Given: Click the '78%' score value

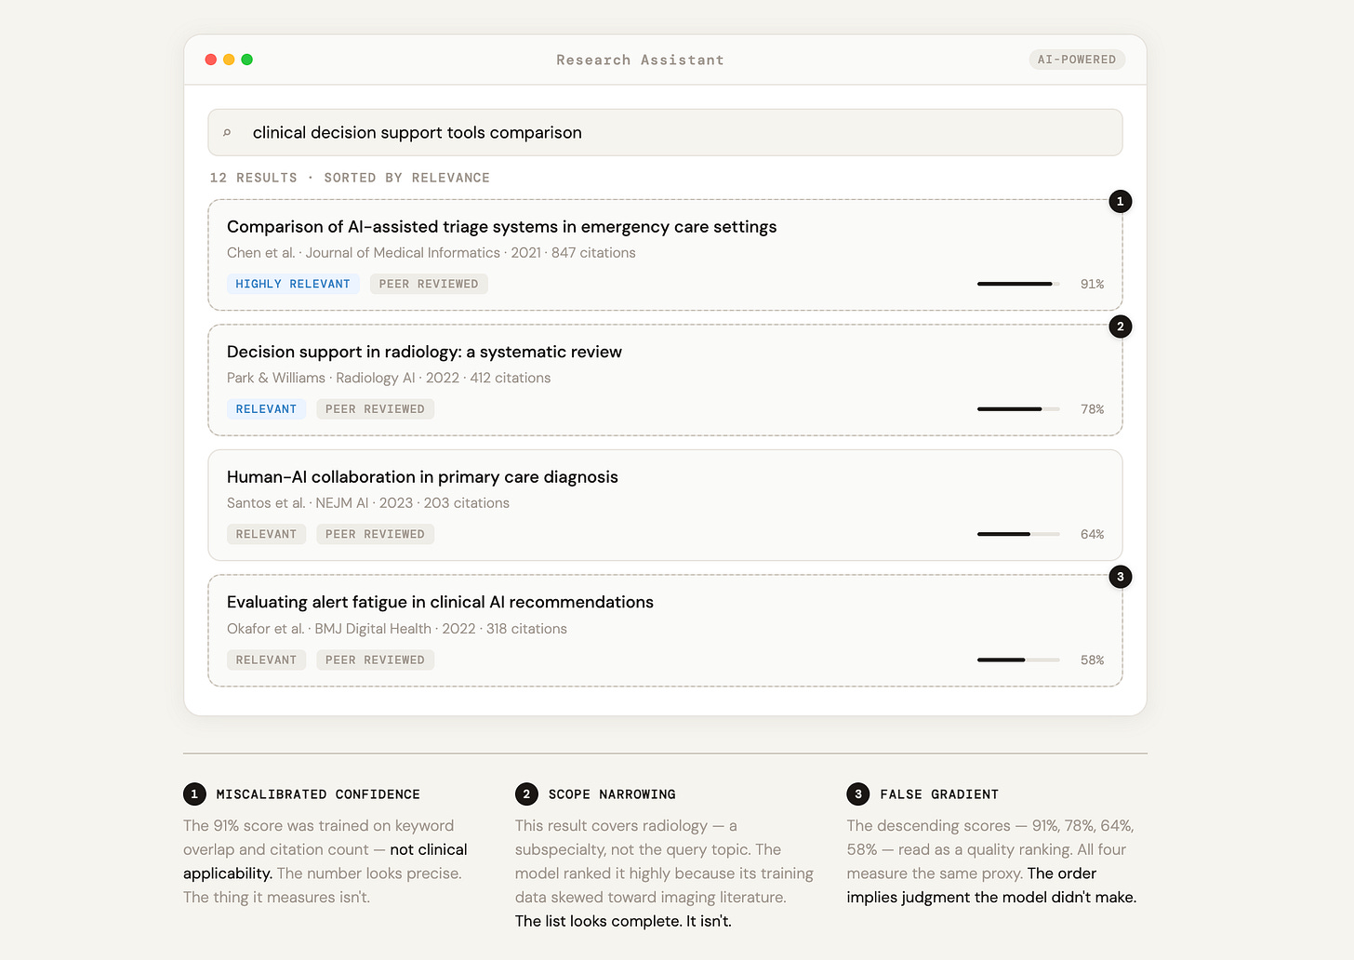Looking at the screenshot, I should pyautogui.click(x=1092, y=409).
